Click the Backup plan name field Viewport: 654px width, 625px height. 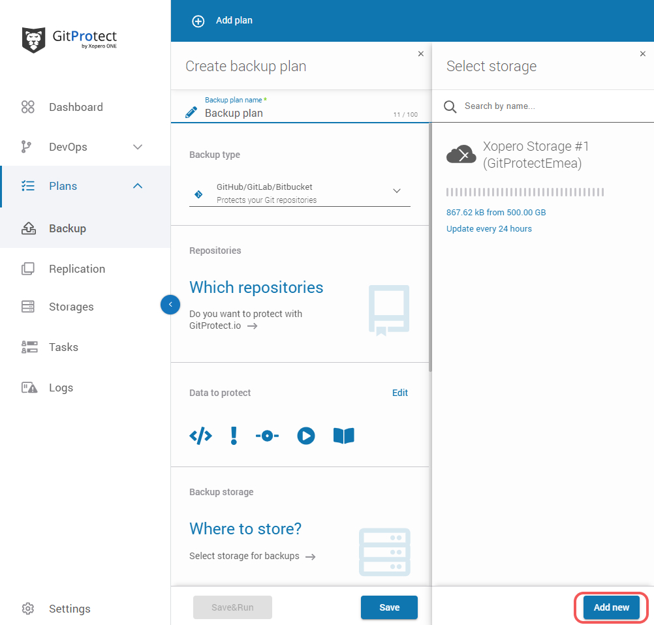[x=300, y=108]
